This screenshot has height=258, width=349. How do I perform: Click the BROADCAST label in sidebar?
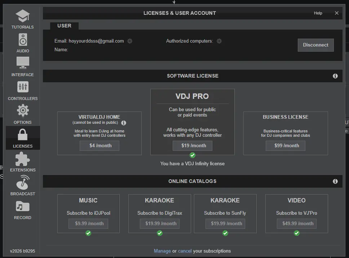click(x=23, y=194)
